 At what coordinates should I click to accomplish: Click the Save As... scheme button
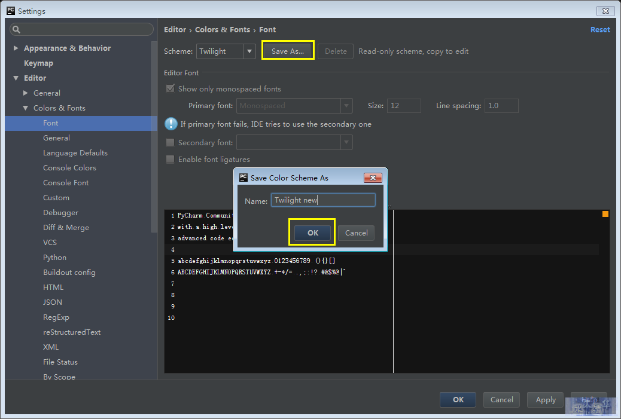click(288, 51)
